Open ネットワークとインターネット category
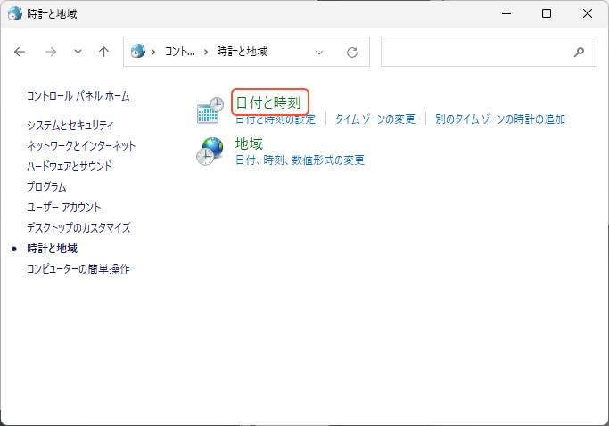Image resolution: width=609 pixels, height=426 pixels. (81, 145)
